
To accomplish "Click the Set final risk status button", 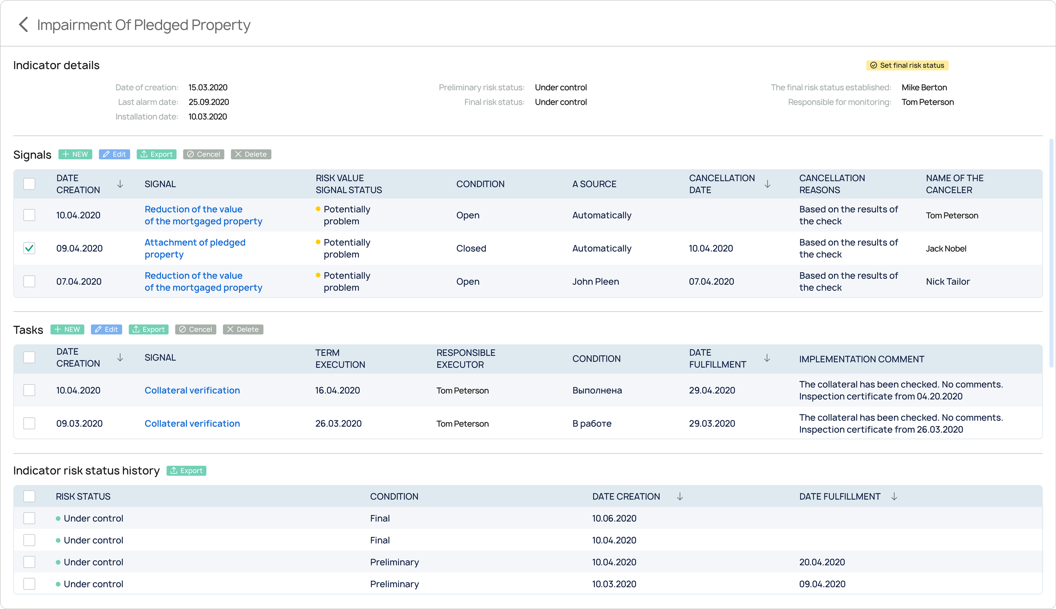I will (x=907, y=65).
